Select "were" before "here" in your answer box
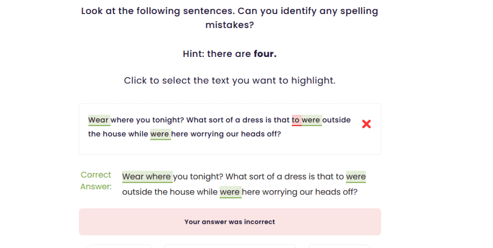The height and width of the screenshot is (248, 493). point(160,134)
